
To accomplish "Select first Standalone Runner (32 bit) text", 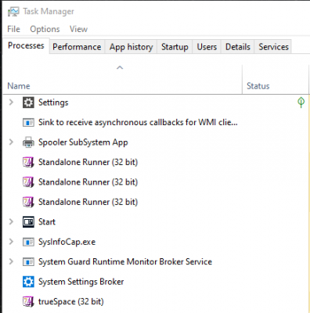I will 88,162.
